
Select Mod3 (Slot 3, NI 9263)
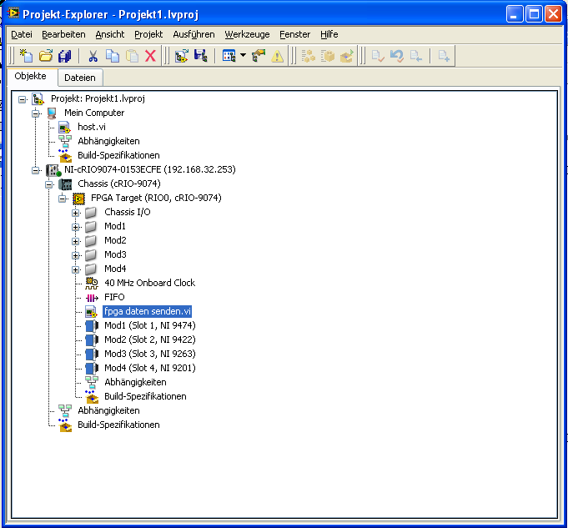150,354
